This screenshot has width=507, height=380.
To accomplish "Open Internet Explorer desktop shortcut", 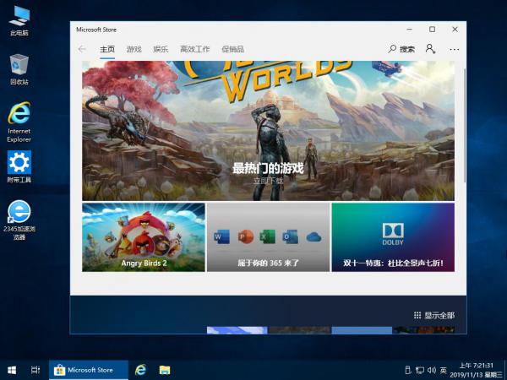I will 19,122.
